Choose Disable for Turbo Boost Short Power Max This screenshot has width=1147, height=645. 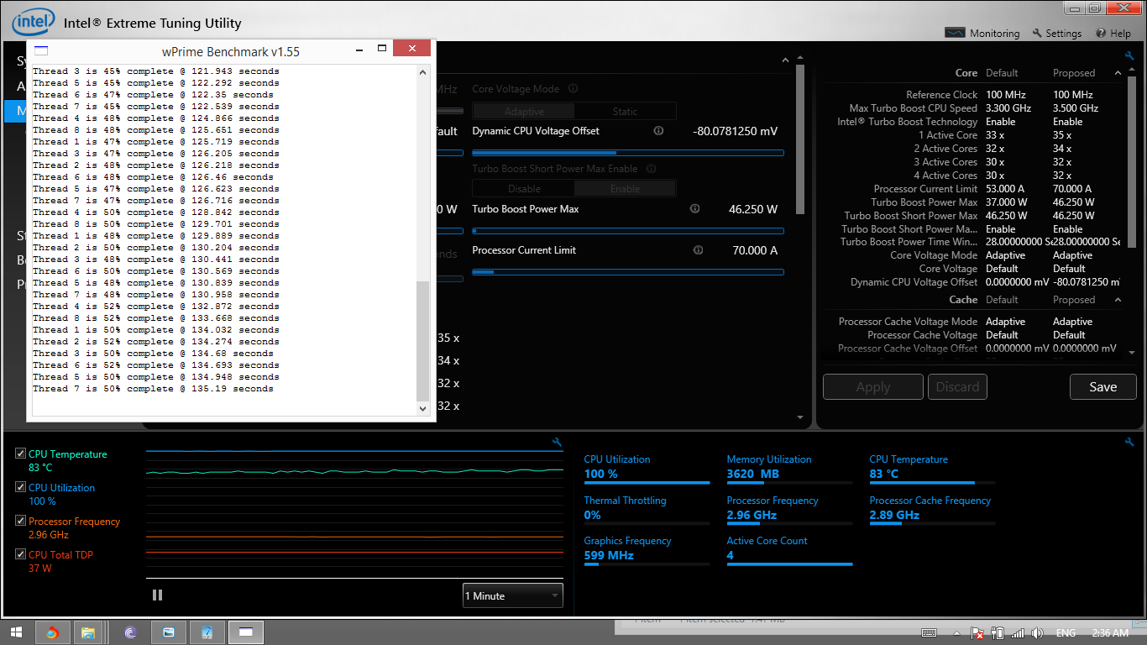click(524, 189)
